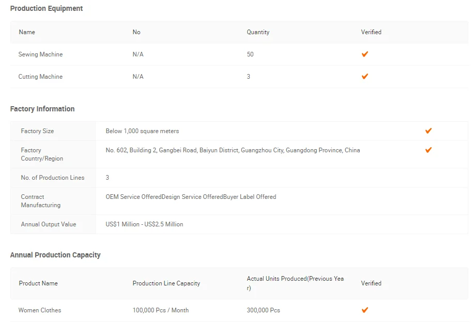Click the No. of Production Lines label
This screenshot has width=473, height=331.
pos(52,178)
